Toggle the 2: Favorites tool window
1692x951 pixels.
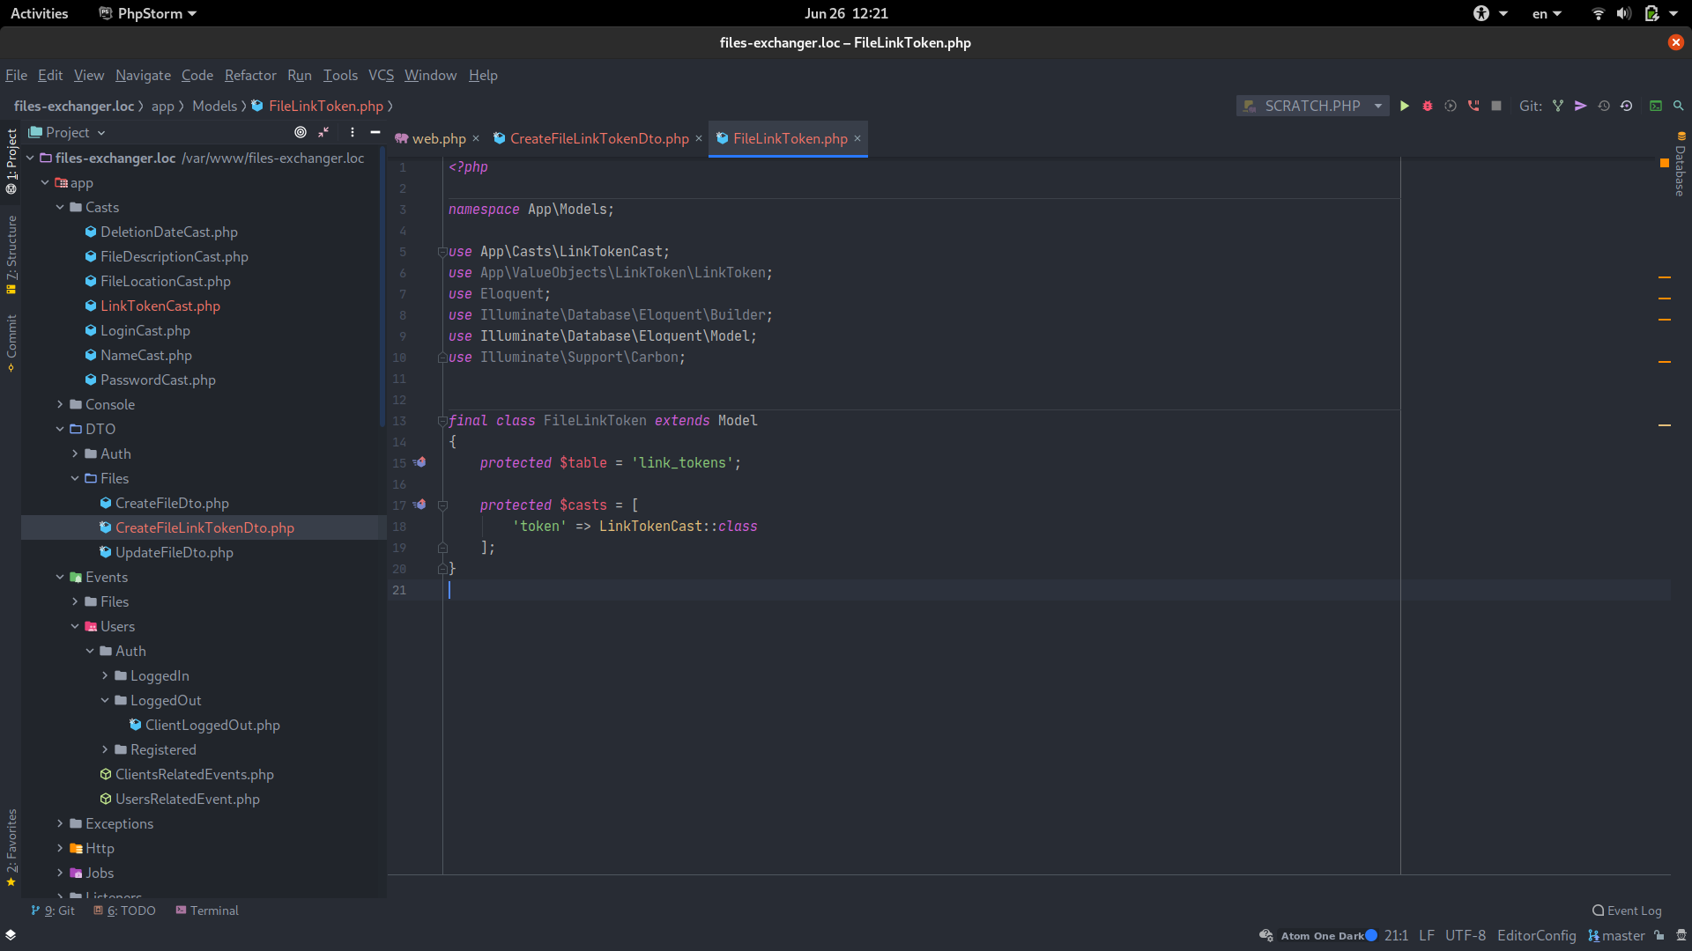coord(11,847)
